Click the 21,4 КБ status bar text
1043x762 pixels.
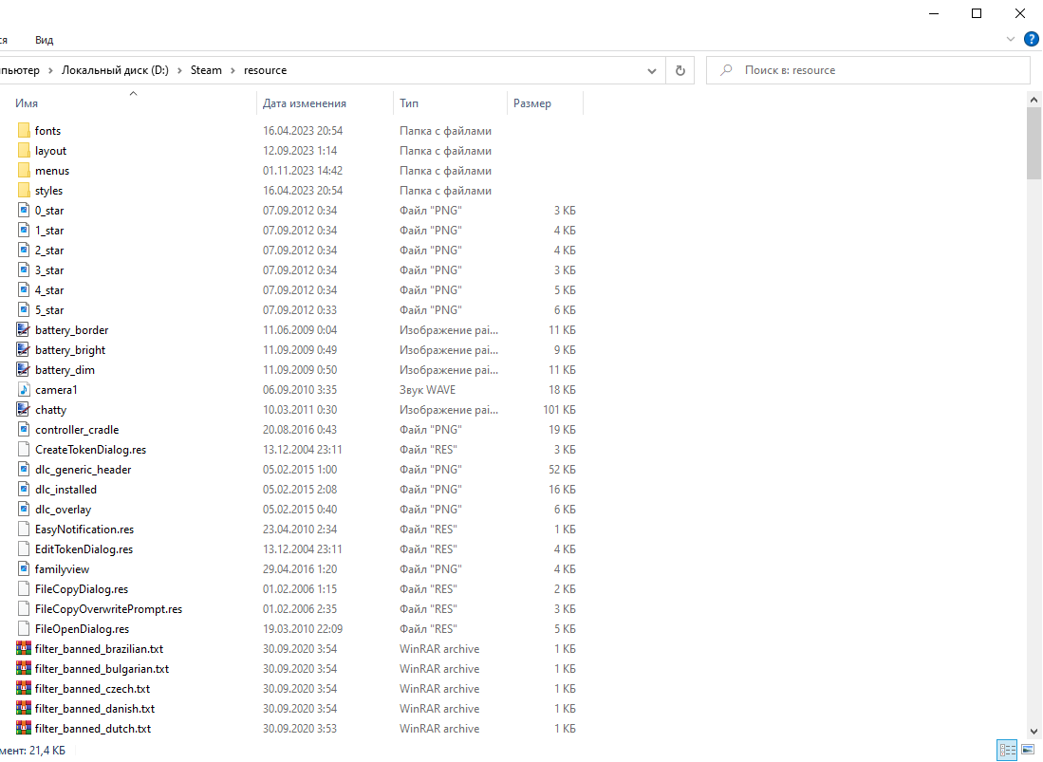click(x=47, y=750)
